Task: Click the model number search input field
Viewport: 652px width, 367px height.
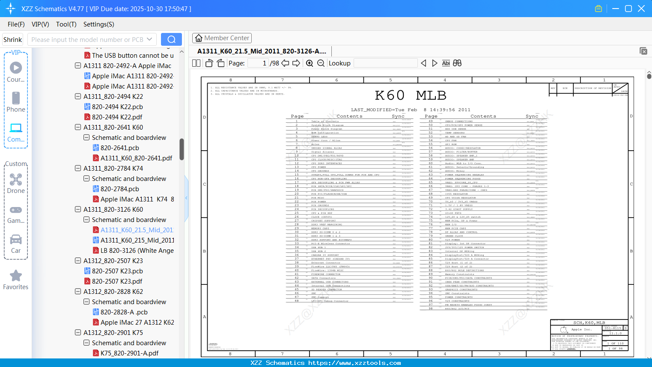Action: 92,39
